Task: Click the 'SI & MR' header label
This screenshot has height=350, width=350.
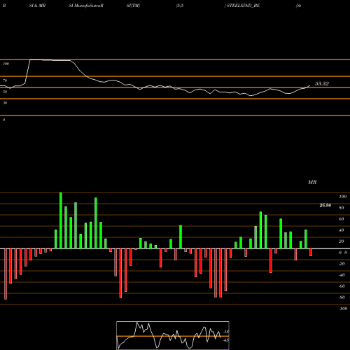Action: [37, 6]
